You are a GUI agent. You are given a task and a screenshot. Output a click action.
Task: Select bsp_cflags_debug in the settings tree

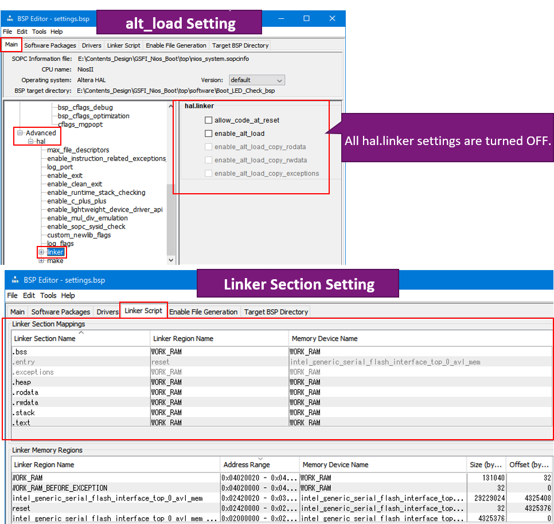pyautogui.click(x=85, y=107)
